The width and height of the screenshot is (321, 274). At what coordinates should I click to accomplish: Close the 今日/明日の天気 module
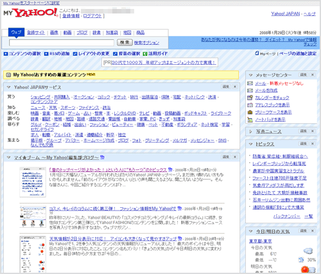pyautogui.click(x=313, y=231)
